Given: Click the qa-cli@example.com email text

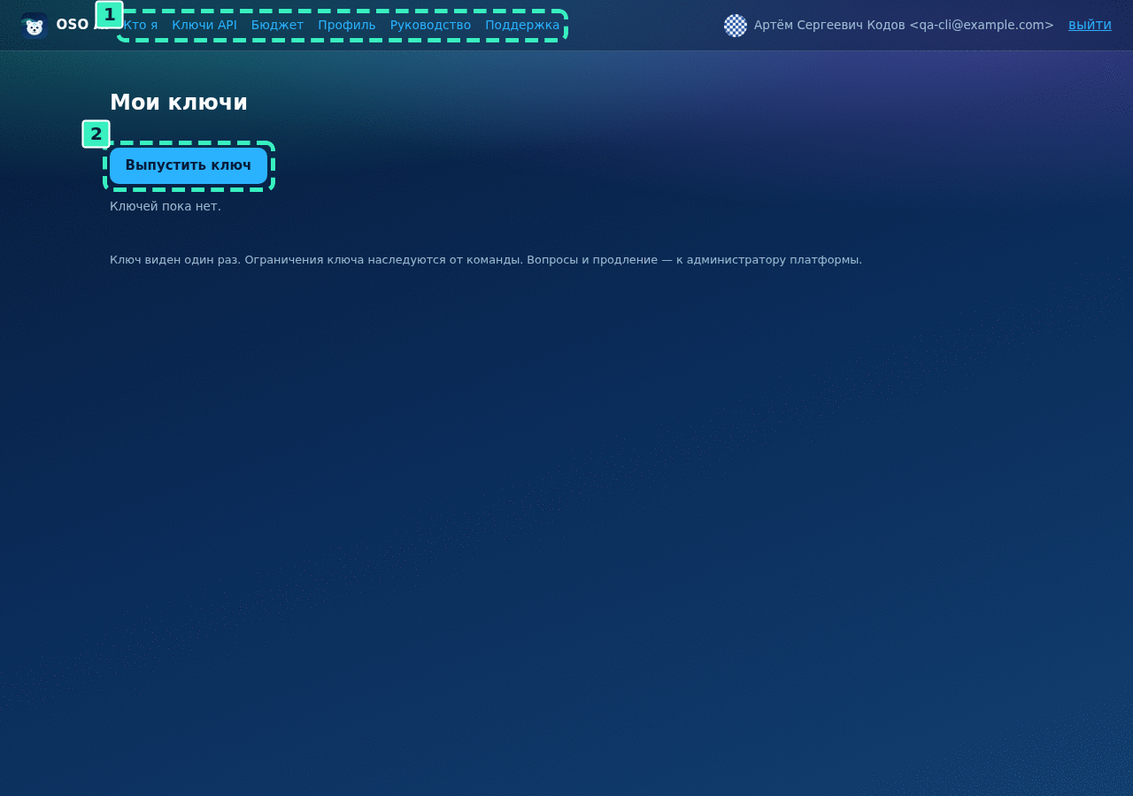Looking at the screenshot, I should coord(982,25).
